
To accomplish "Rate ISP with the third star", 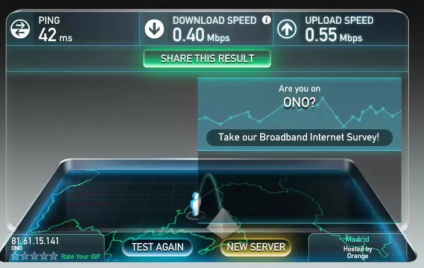I will [x=34, y=256].
